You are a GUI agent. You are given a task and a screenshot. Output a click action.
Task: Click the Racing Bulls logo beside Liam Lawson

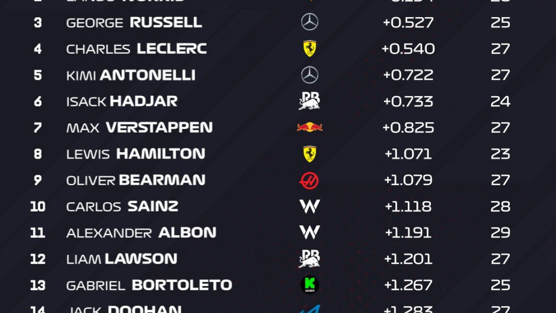click(x=310, y=259)
